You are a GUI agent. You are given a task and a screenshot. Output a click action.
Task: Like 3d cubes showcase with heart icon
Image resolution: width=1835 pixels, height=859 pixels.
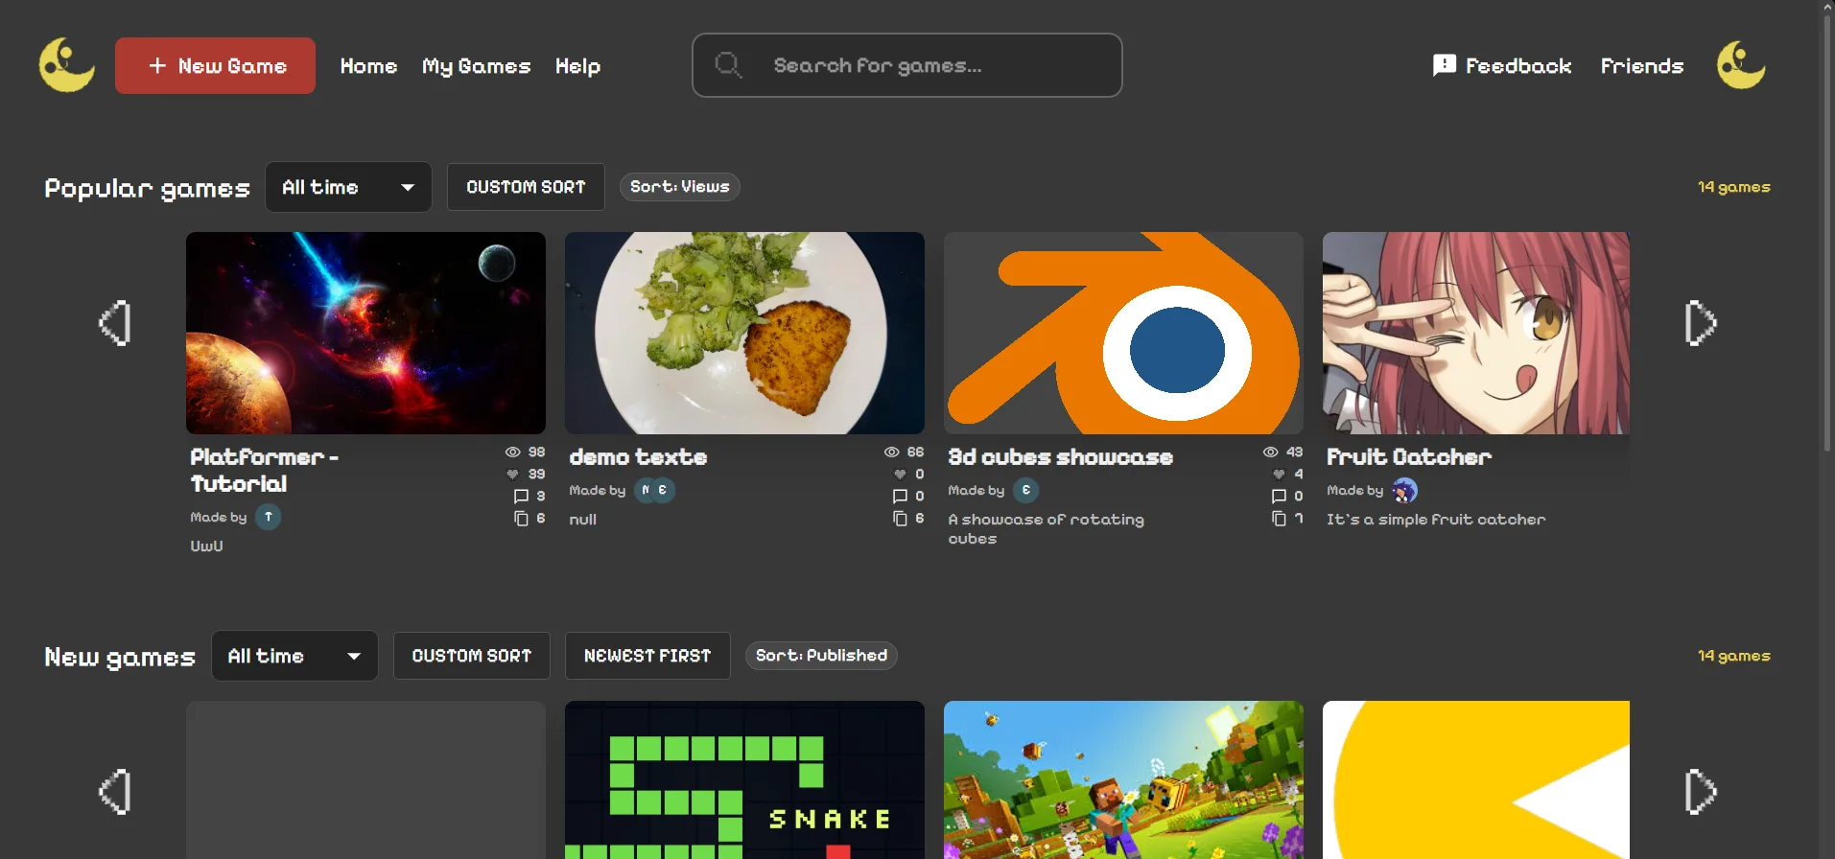tap(1279, 474)
